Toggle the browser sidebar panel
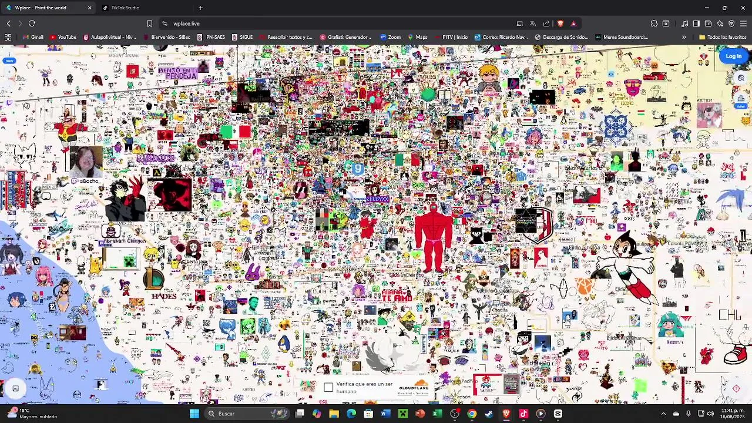 696,23
